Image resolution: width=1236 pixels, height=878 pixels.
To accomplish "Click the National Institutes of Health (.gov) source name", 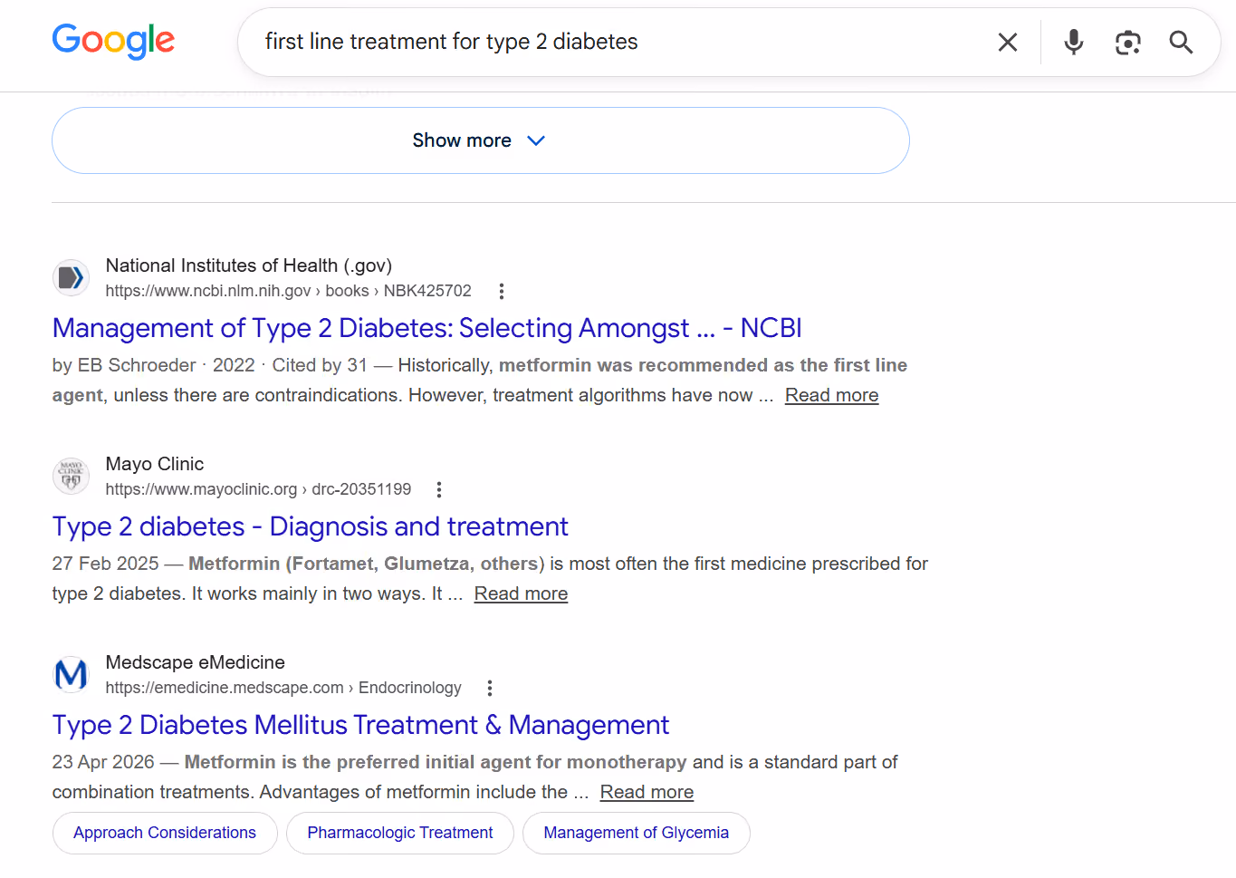I will pyautogui.click(x=249, y=265).
